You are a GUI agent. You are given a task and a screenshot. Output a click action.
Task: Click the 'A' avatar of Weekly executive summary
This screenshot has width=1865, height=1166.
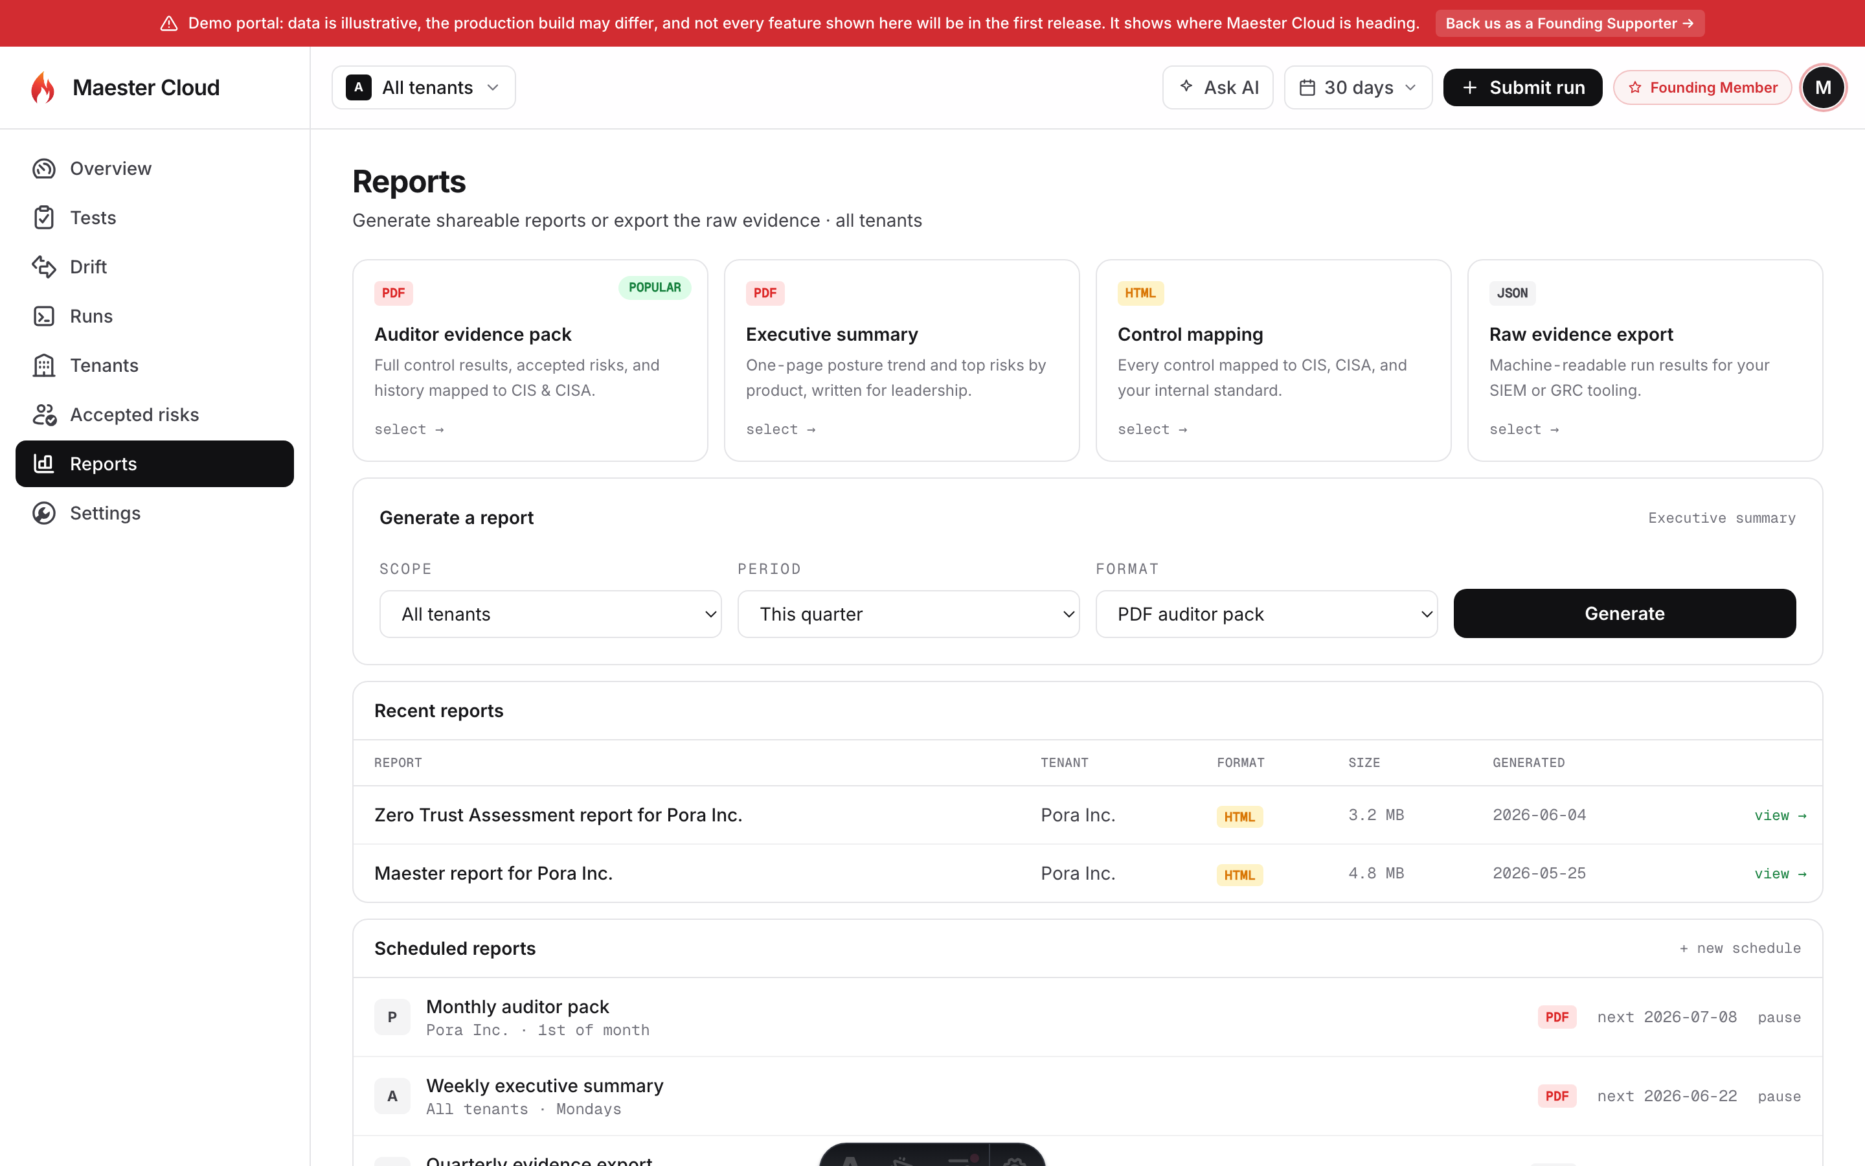pyautogui.click(x=392, y=1096)
